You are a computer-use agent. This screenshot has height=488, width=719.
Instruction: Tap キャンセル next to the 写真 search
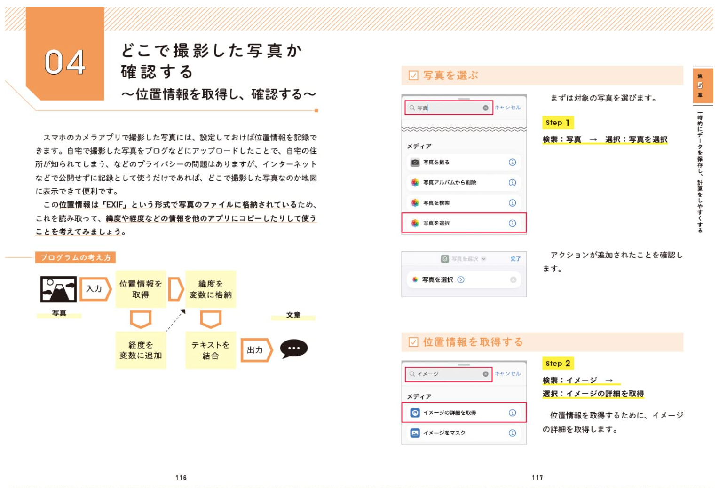[507, 108]
